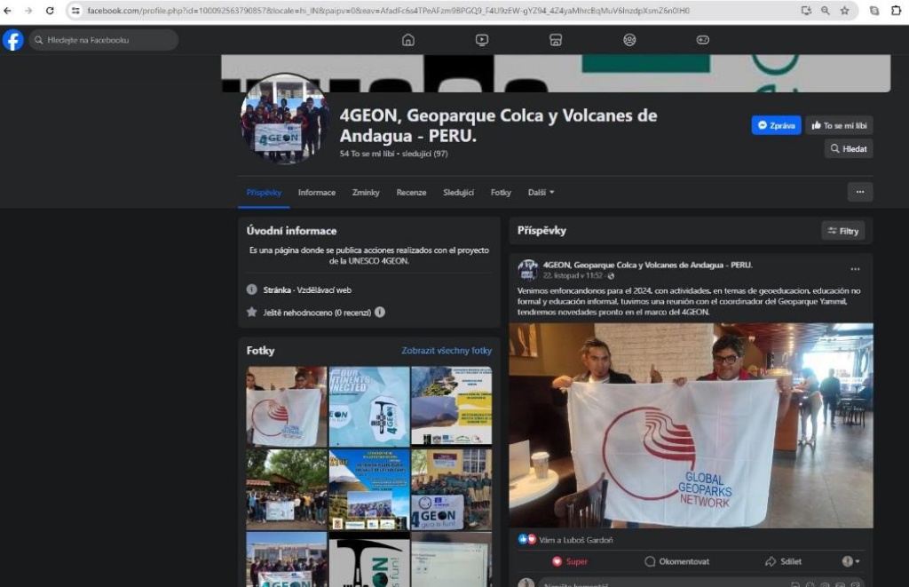Open site information icon in address bar

(x=75, y=11)
